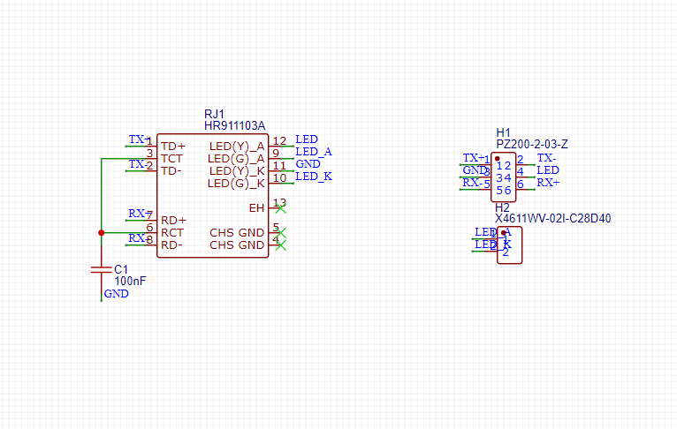This screenshot has height=429, width=677.
Task: Click the pin 1 dot on H1
Action: pyautogui.click(x=498, y=159)
